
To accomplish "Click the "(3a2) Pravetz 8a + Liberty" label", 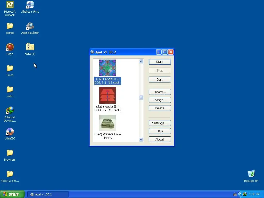I will click(108, 136).
